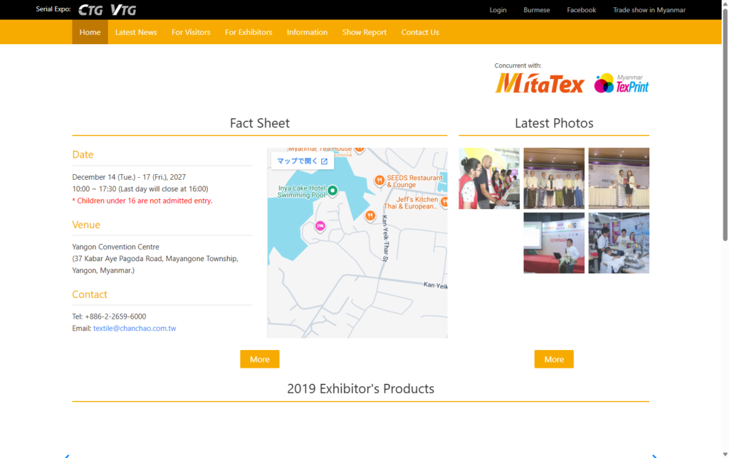Click the textile@chanchao.com.tw email link

click(135, 329)
